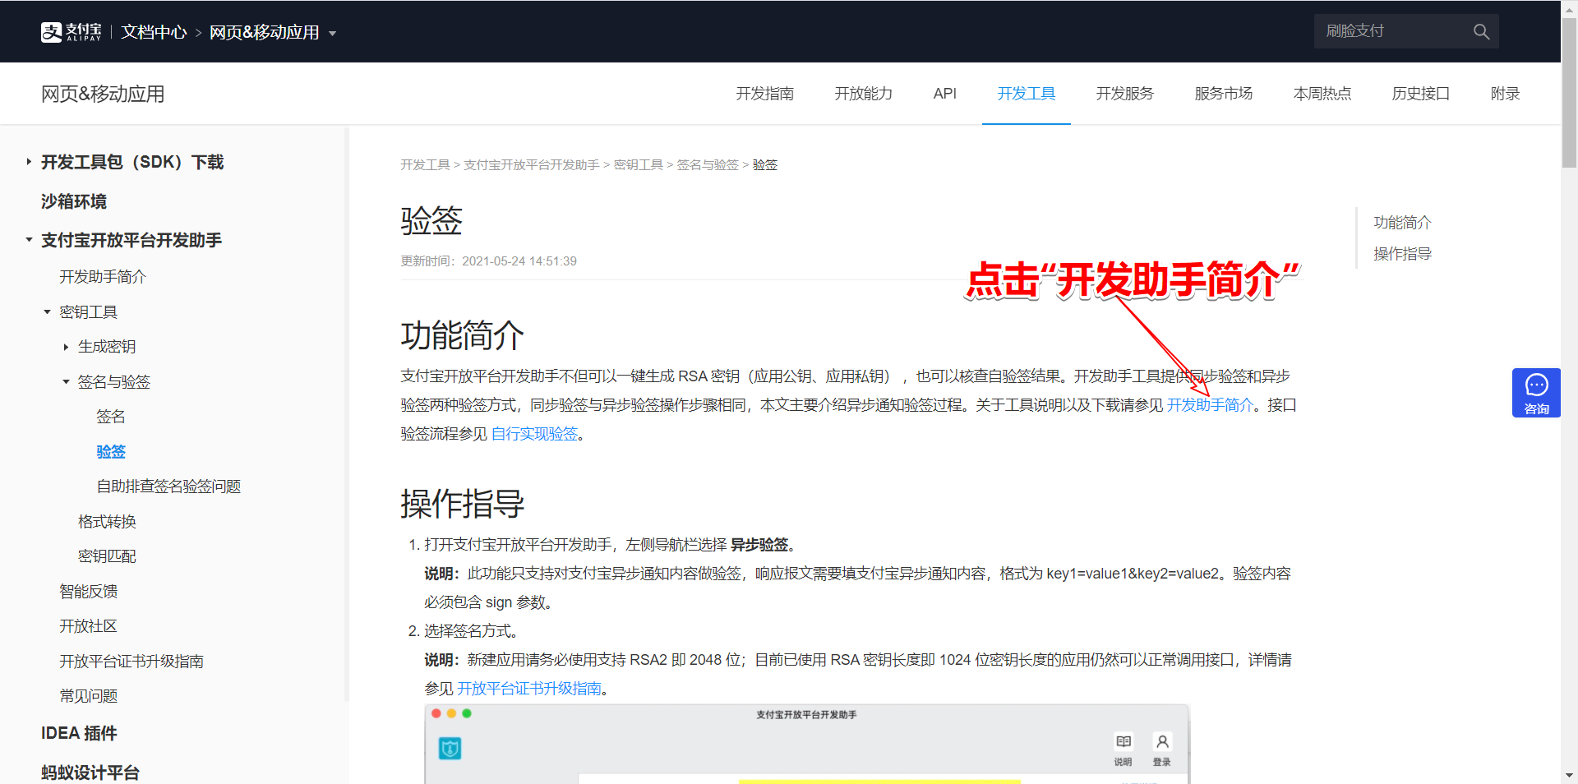Open the 网页&移动应用 header dropdown arrow
Image resolution: width=1578 pixels, height=784 pixels.
(x=333, y=34)
